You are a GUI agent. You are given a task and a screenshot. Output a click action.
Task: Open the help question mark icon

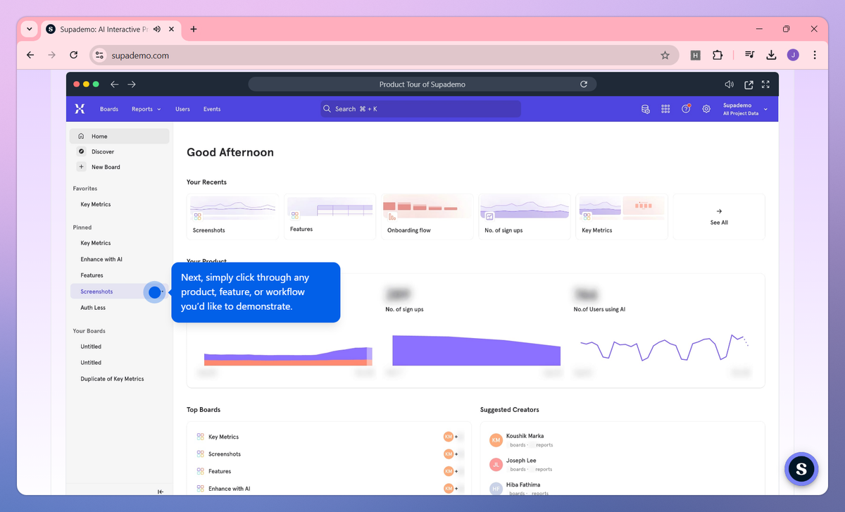(x=686, y=109)
